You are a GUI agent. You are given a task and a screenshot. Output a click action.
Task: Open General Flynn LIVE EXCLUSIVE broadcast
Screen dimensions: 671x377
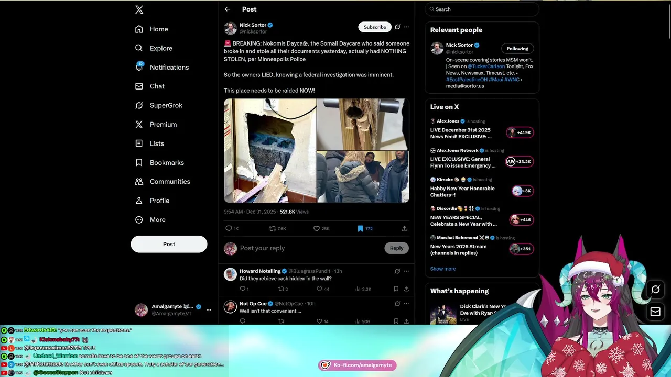tap(482, 159)
